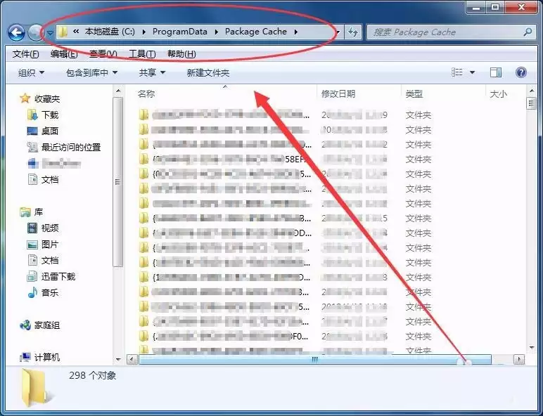
Task: Expand arrow after ProgramData
Action: click(216, 32)
